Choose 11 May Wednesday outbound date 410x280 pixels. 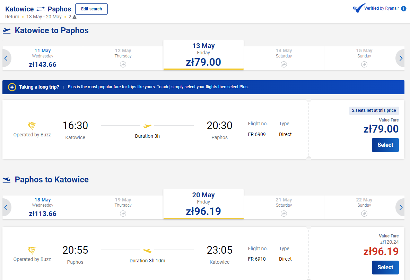coord(43,58)
